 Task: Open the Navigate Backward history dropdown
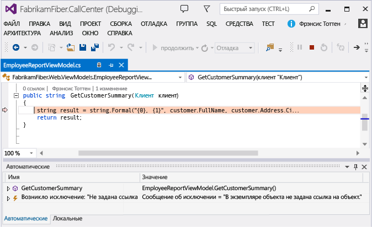pos(25,47)
